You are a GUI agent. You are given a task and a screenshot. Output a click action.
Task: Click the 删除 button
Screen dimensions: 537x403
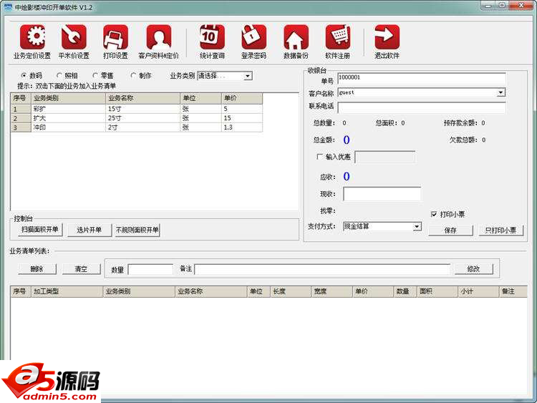(37, 269)
